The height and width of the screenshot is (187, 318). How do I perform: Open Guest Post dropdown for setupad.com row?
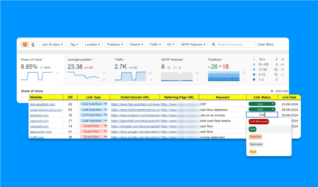pos(94,126)
